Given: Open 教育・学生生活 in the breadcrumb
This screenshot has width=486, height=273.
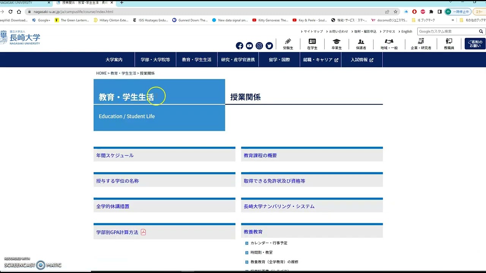Looking at the screenshot, I should coord(123,73).
